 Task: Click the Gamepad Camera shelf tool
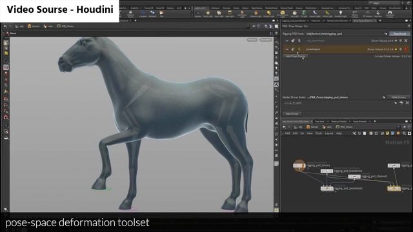click(x=390, y=14)
